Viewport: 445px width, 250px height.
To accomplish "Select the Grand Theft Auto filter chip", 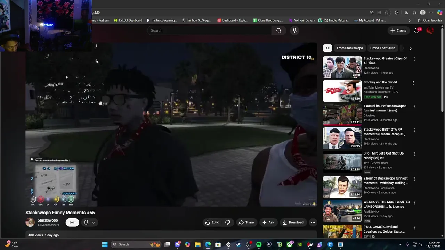I will [x=383, y=48].
